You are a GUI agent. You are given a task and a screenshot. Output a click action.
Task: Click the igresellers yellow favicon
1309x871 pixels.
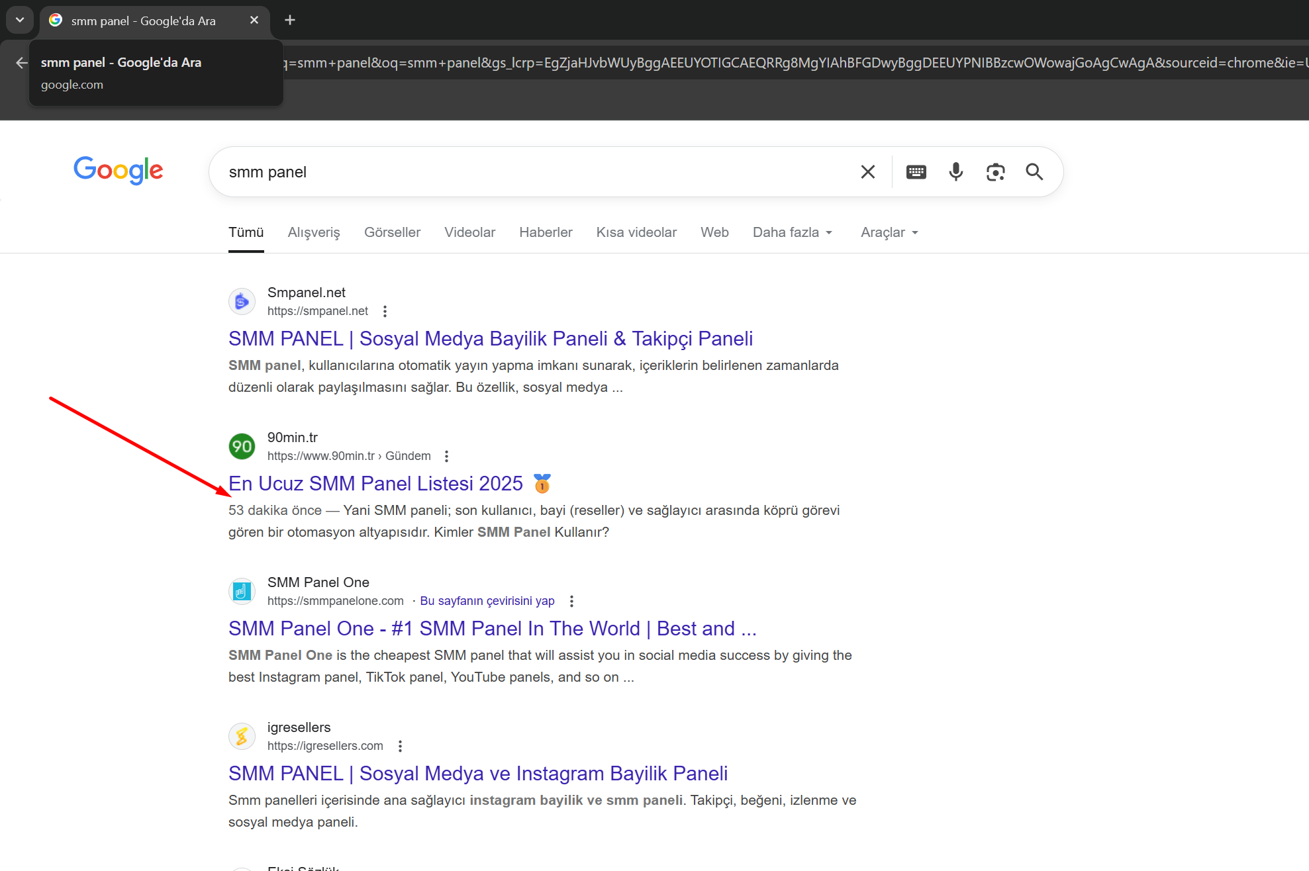242,736
